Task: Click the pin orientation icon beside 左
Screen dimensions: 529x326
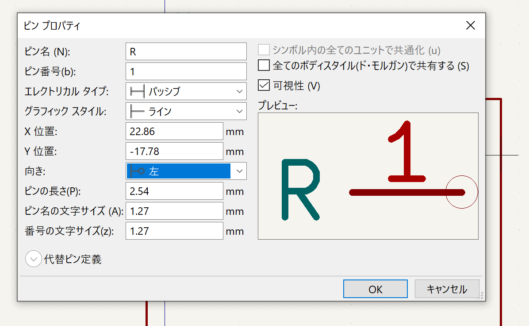Action: click(137, 171)
